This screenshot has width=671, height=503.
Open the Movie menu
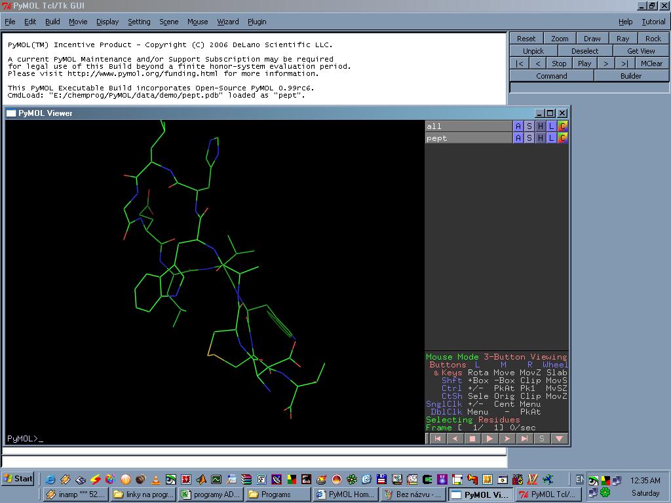tap(78, 22)
